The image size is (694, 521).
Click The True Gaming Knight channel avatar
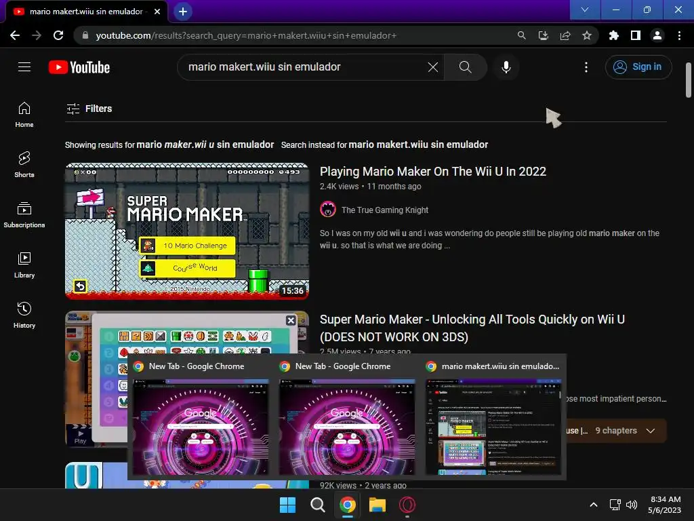pyautogui.click(x=328, y=210)
